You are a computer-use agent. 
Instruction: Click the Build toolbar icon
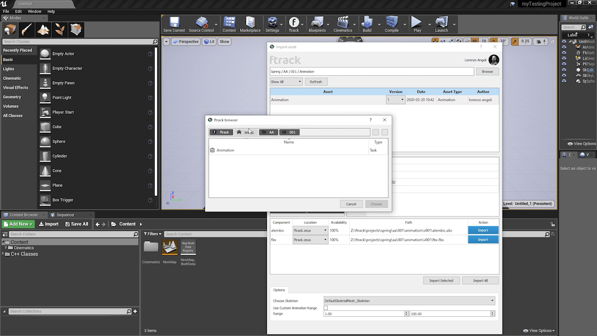click(x=367, y=24)
